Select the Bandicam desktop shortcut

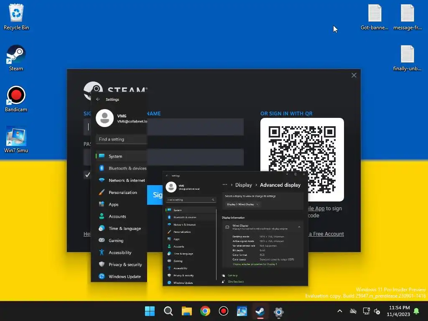[x=16, y=99]
